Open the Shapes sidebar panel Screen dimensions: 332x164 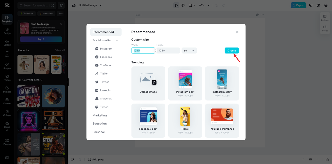point(7,66)
